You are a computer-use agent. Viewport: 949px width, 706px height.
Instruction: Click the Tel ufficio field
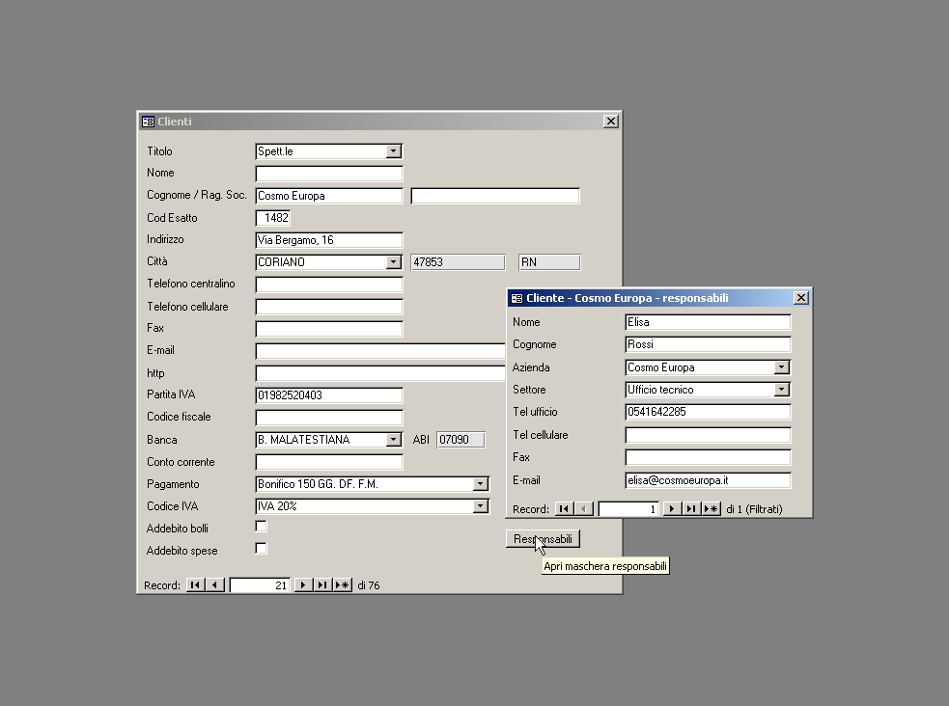[708, 412]
